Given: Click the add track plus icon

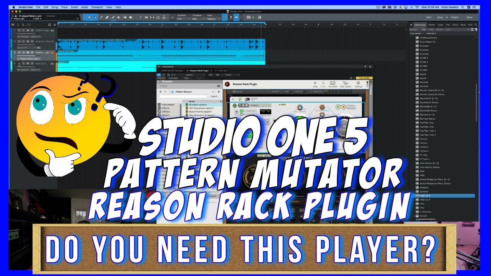Looking at the screenshot, I should [54, 25].
